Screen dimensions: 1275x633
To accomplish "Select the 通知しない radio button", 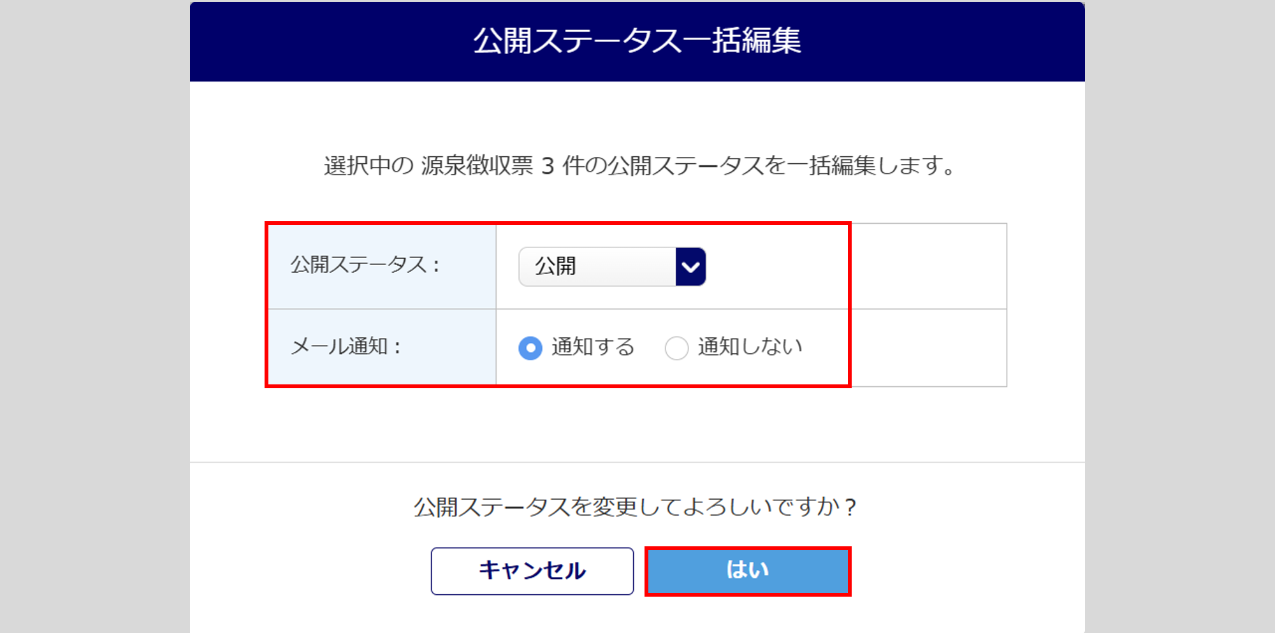I will (x=676, y=348).
